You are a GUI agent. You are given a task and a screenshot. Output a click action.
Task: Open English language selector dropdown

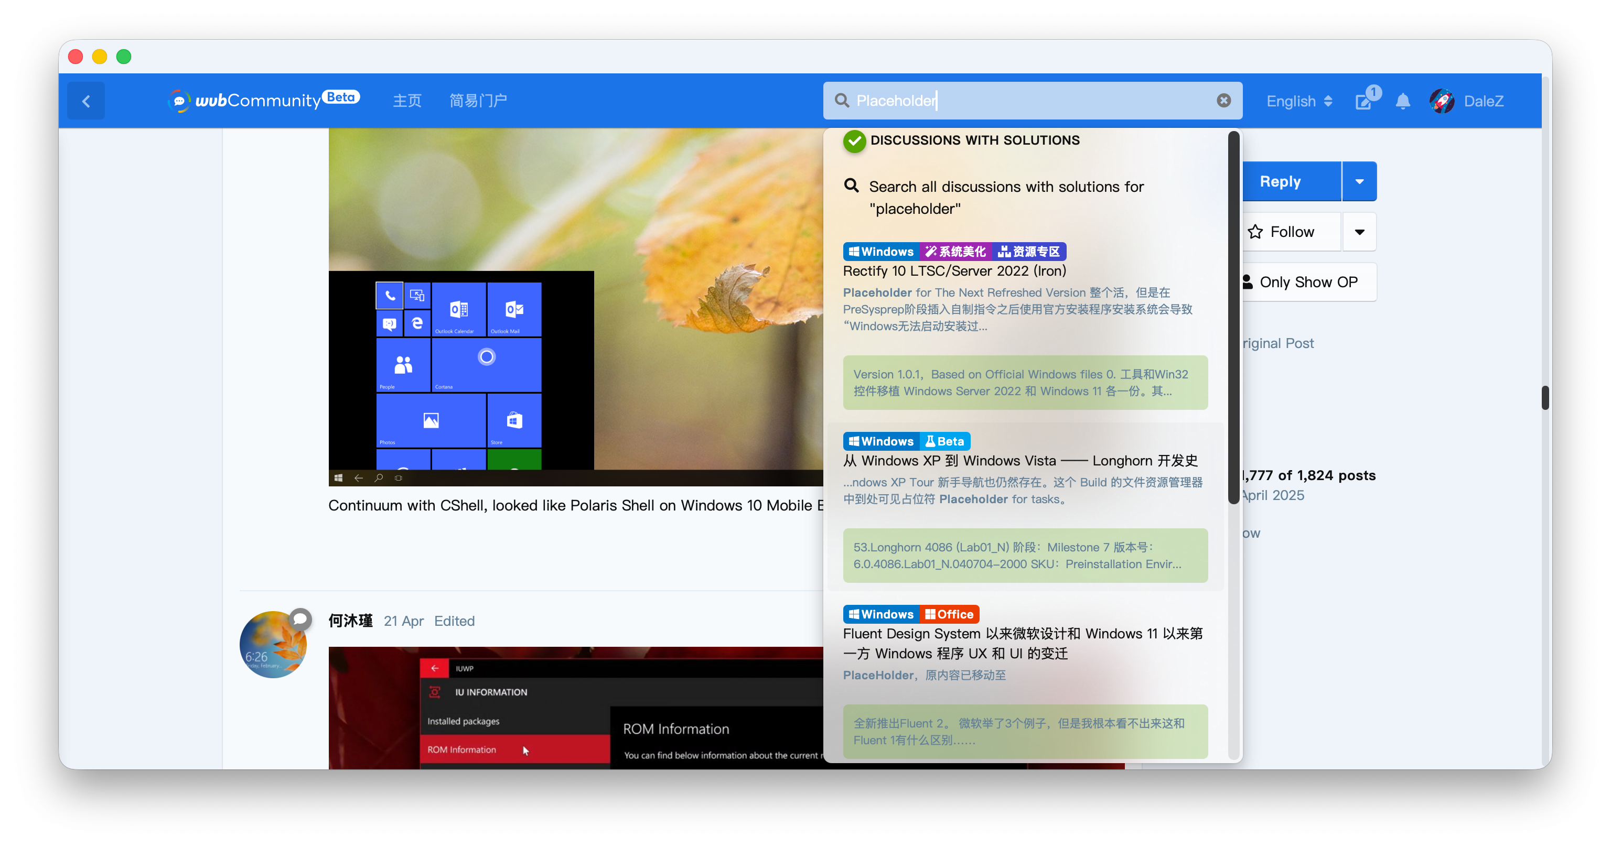coord(1299,101)
